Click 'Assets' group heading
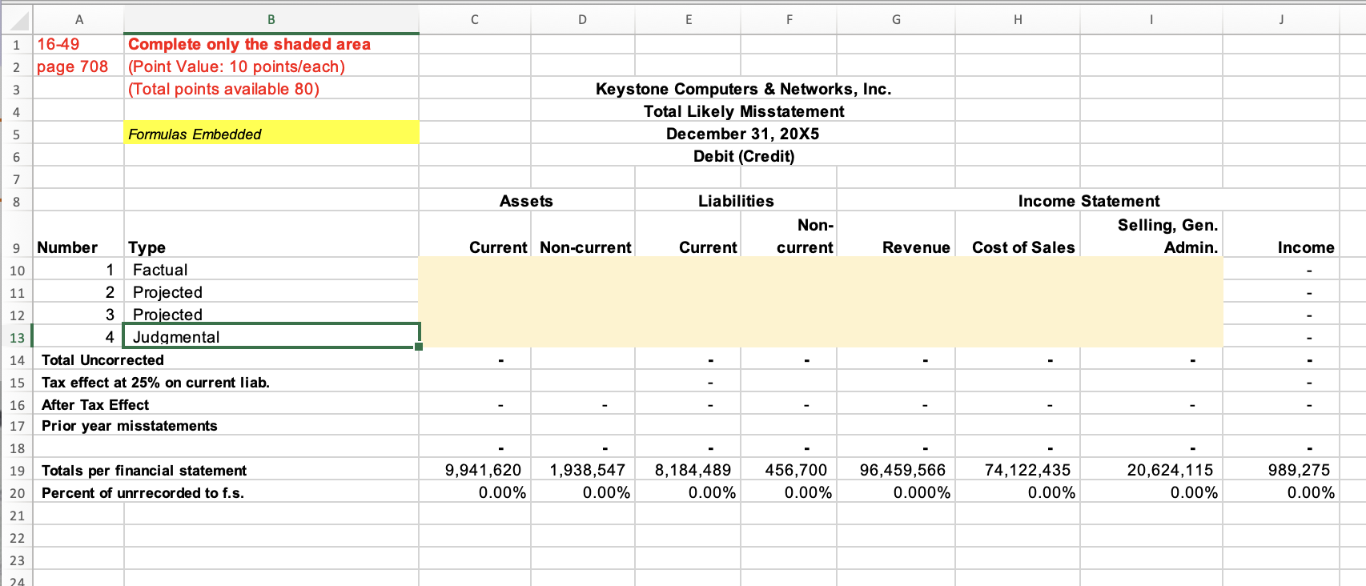Screen dimensions: 1366x586 pos(526,201)
